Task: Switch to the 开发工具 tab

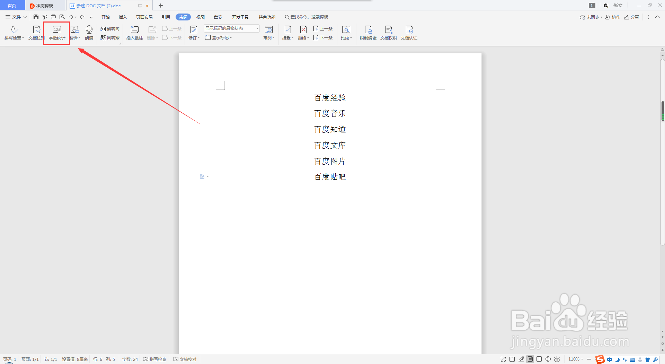Action: click(x=240, y=17)
